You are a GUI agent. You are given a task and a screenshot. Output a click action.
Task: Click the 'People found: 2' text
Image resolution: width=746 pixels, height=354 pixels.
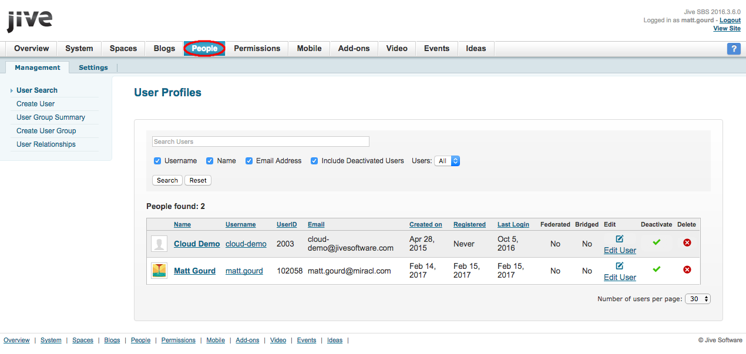[176, 206]
